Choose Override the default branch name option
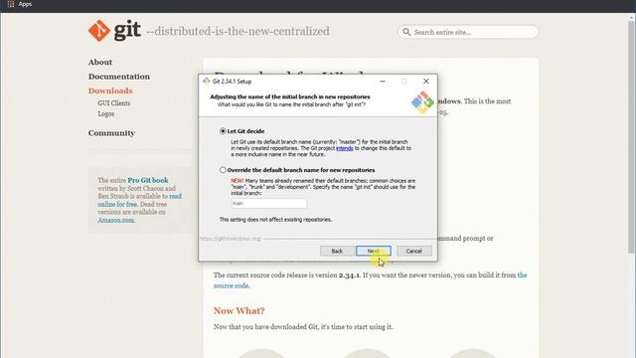Viewport: 636px width, 358px height. click(223, 170)
